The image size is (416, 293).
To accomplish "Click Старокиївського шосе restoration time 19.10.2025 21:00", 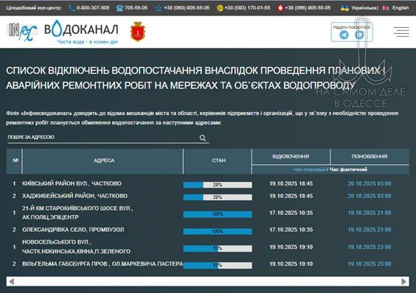I will [x=370, y=213].
